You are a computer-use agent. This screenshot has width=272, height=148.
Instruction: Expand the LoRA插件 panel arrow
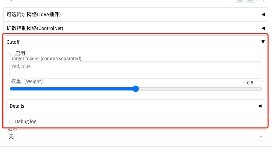263,14
